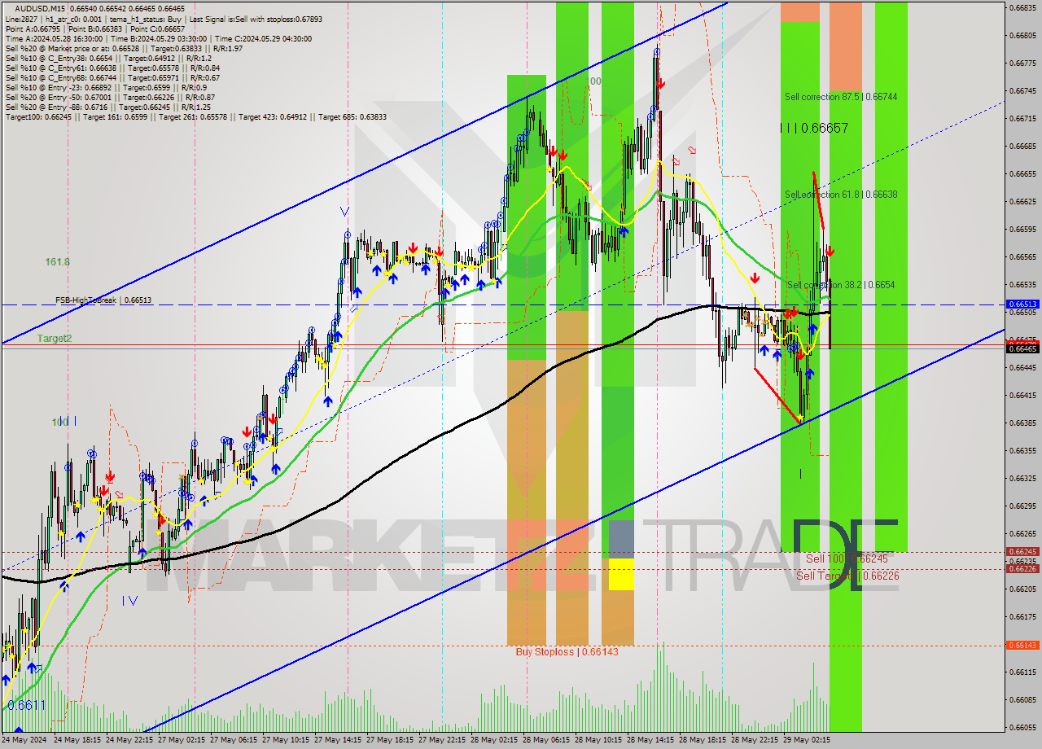Click 'Sell correction 38.2 | 0.6654' label
1042x749 pixels.
(841, 285)
